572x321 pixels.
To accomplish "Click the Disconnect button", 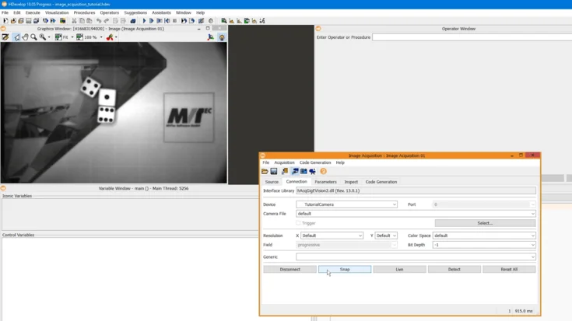I will tap(290, 270).
